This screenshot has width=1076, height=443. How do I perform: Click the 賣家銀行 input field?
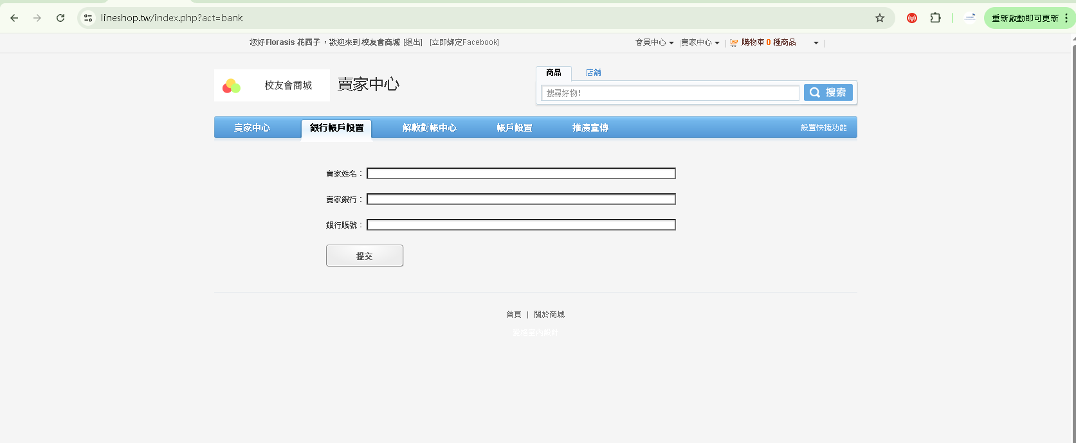(521, 199)
